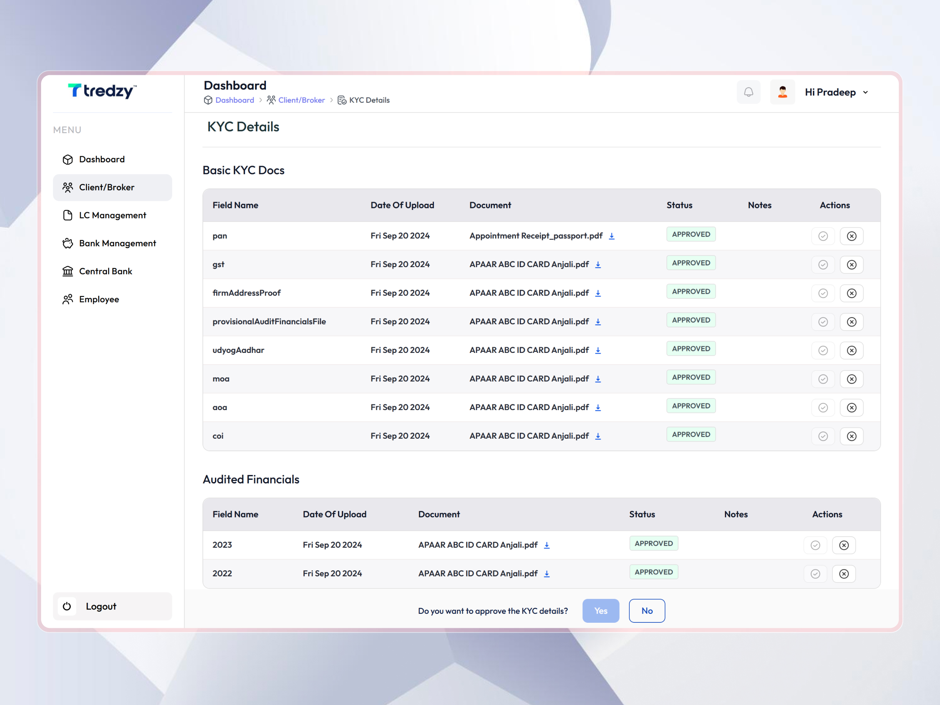Open LC Management from the menu
The image size is (940, 705).
pos(113,215)
